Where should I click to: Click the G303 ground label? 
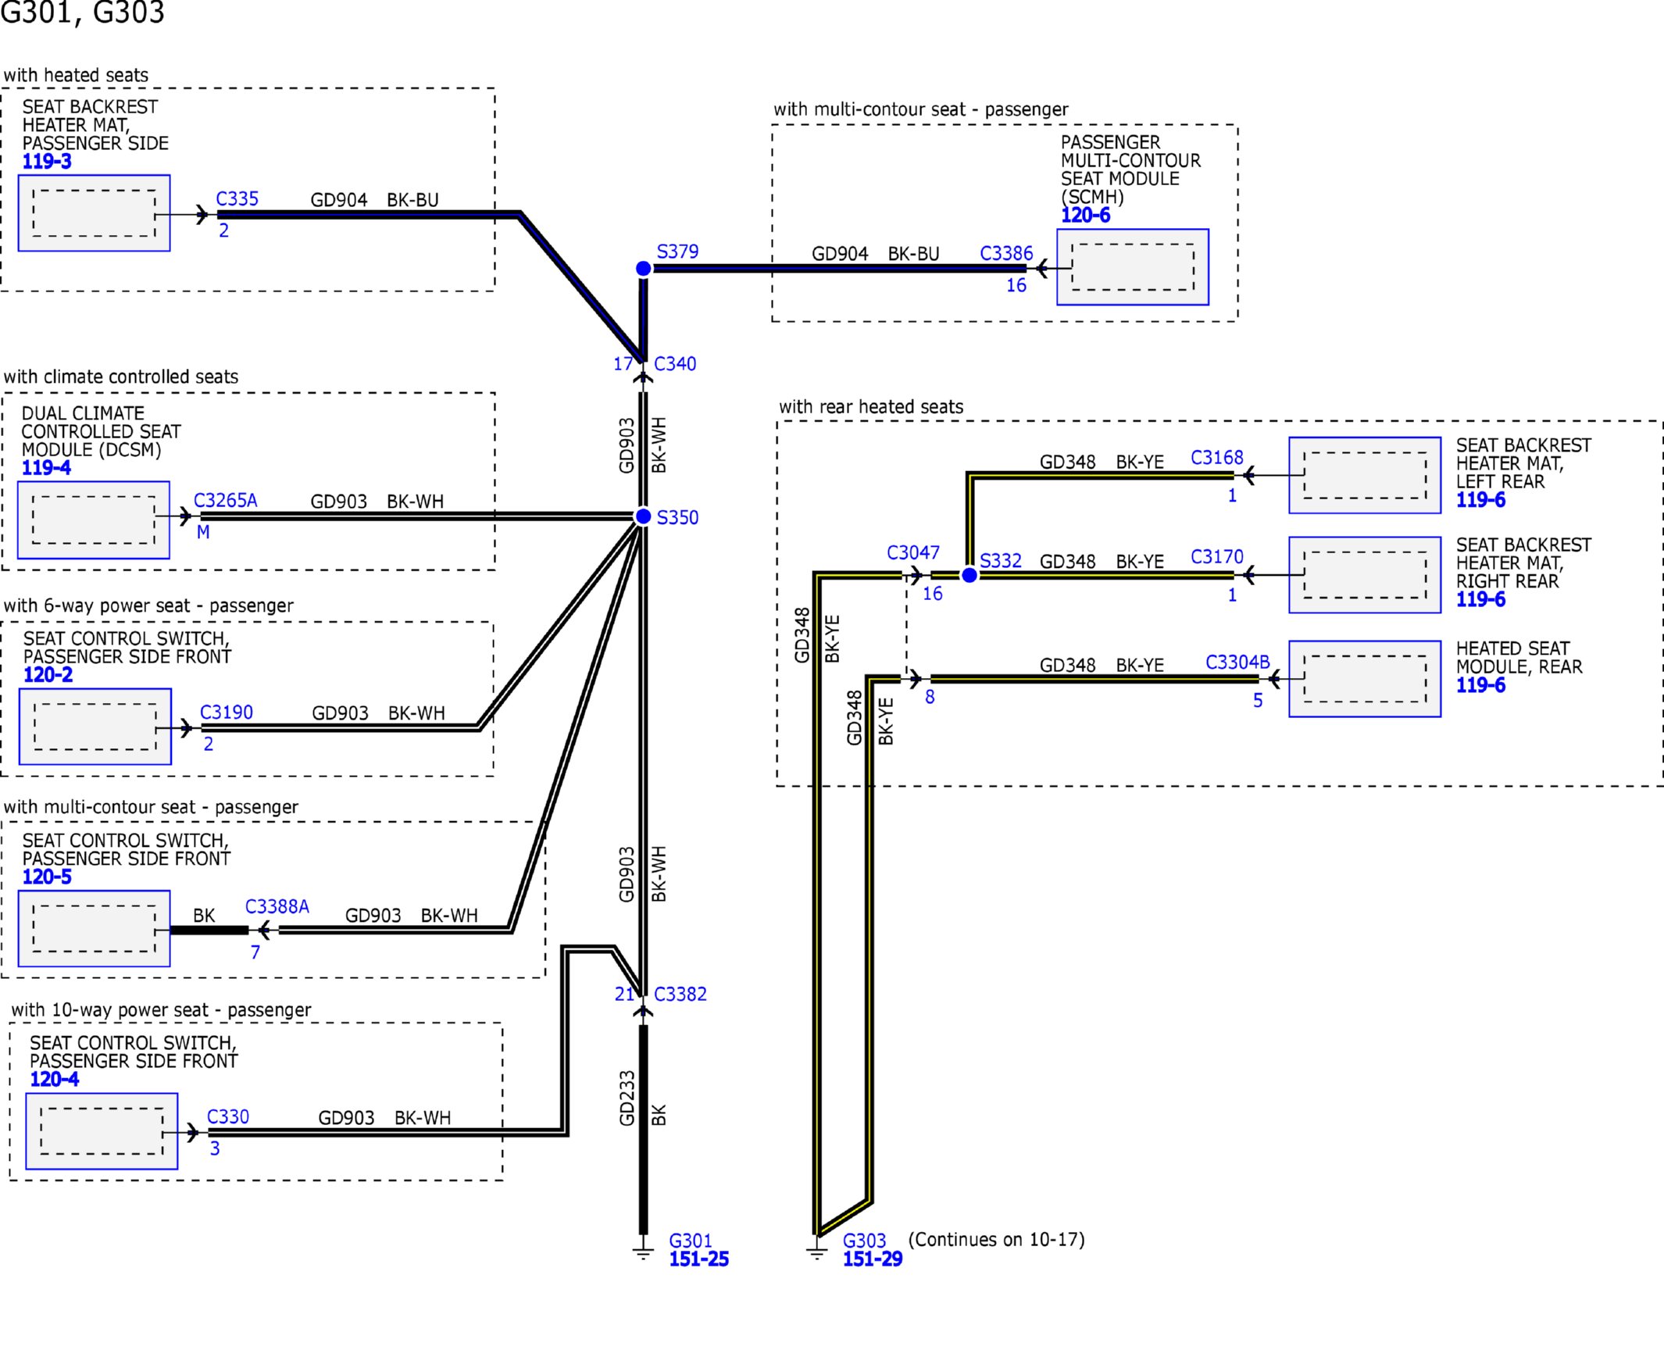(864, 1241)
